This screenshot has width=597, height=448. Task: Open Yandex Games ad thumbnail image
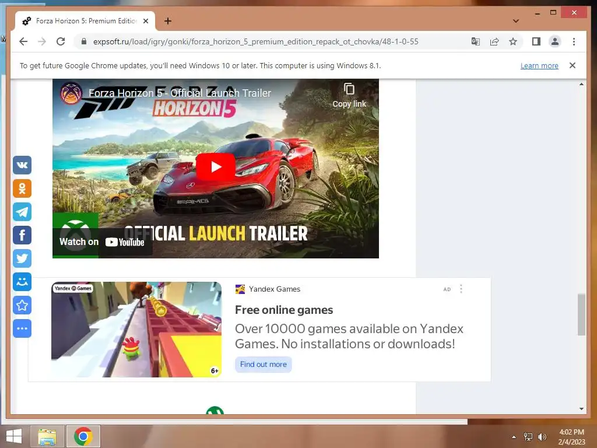click(136, 330)
